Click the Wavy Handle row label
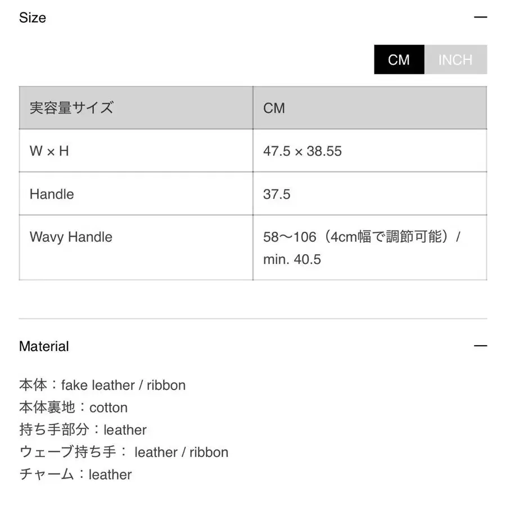Viewport: 506px width, 506px height. point(71,237)
